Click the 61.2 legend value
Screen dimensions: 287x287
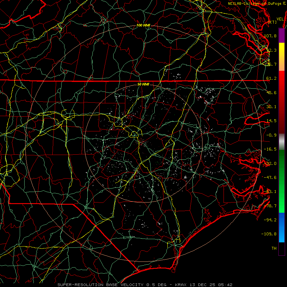point(271,78)
